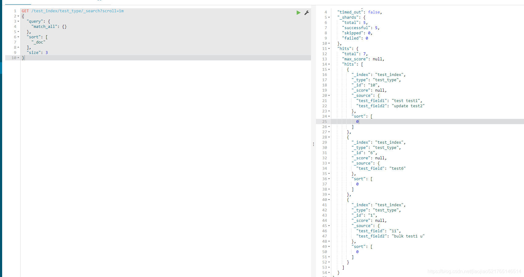Toggle fold marker at response line 39
Image resolution: width=524 pixels, height=277 pixels.
coord(329,194)
